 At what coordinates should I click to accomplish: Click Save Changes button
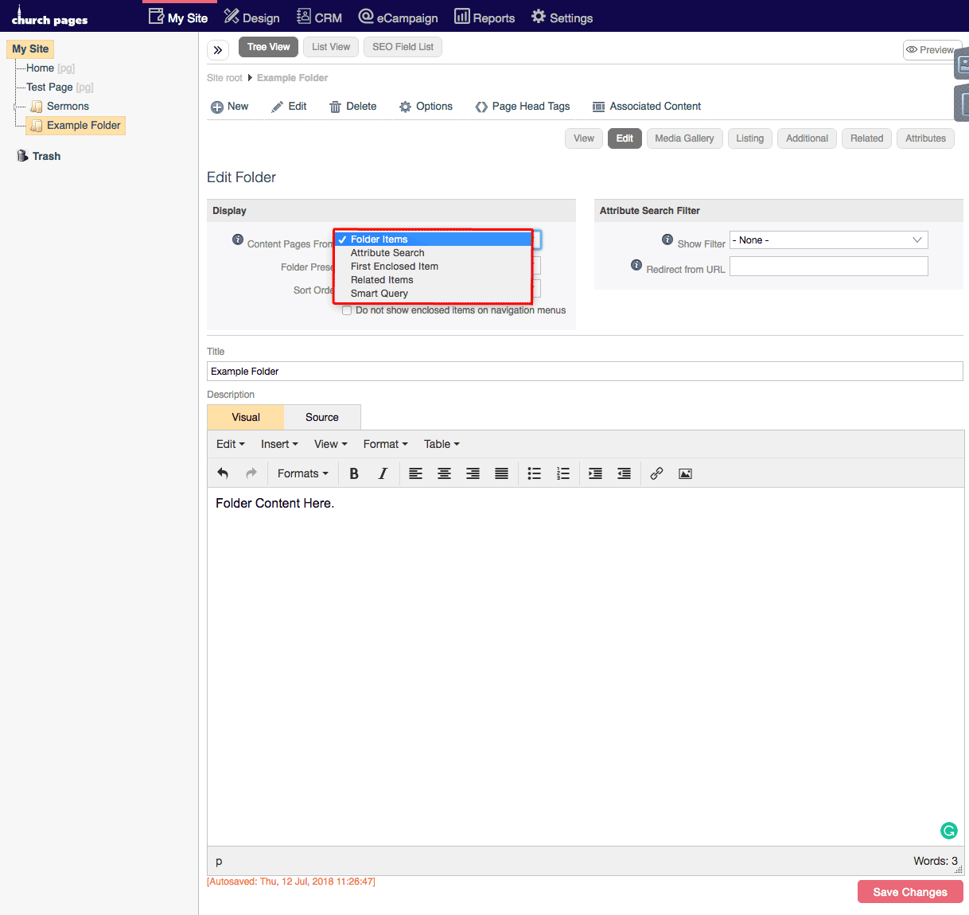coord(910,892)
